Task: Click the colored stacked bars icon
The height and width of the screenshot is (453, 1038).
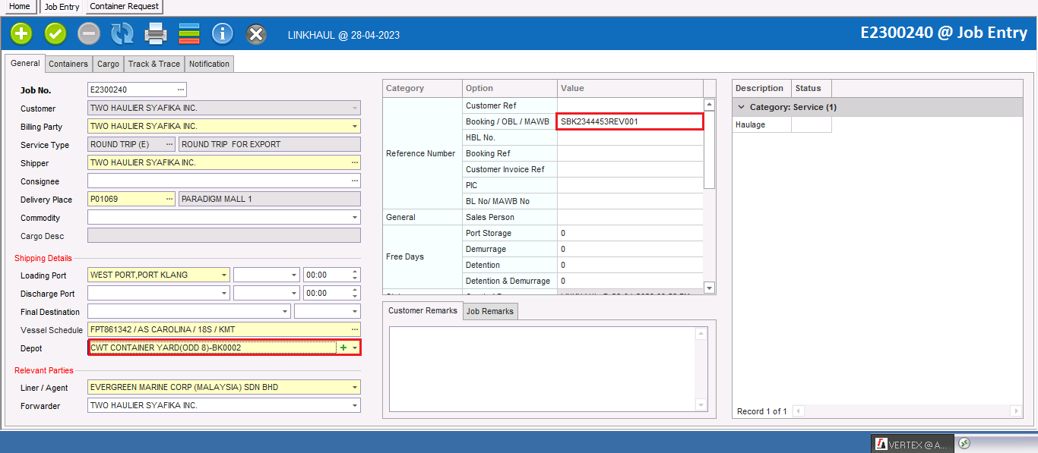Action: (x=189, y=33)
